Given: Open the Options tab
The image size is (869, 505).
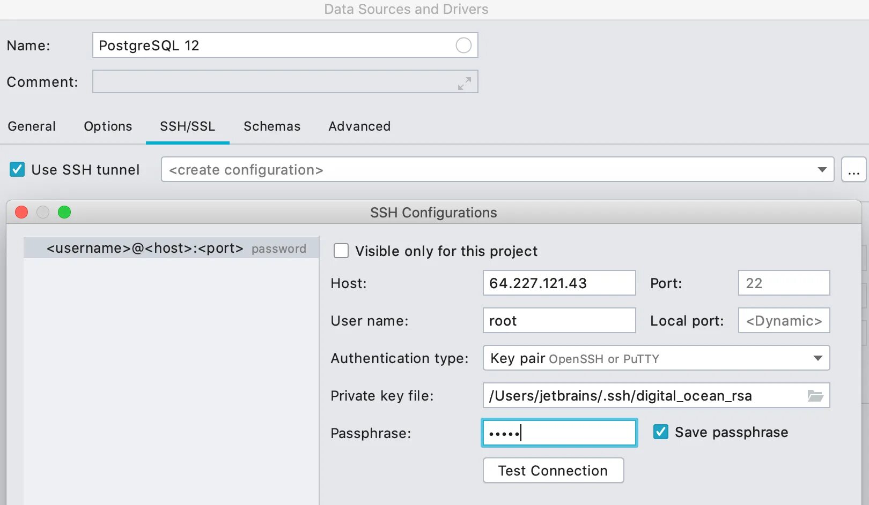Looking at the screenshot, I should coord(108,126).
